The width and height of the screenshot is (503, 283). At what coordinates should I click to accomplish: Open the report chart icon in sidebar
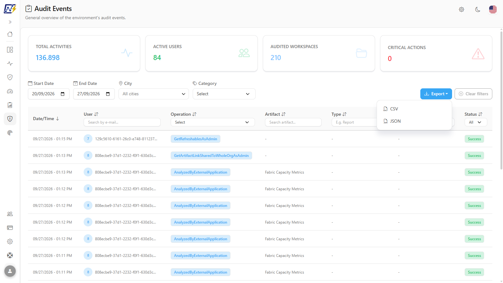pyautogui.click(x=10, y=105)
